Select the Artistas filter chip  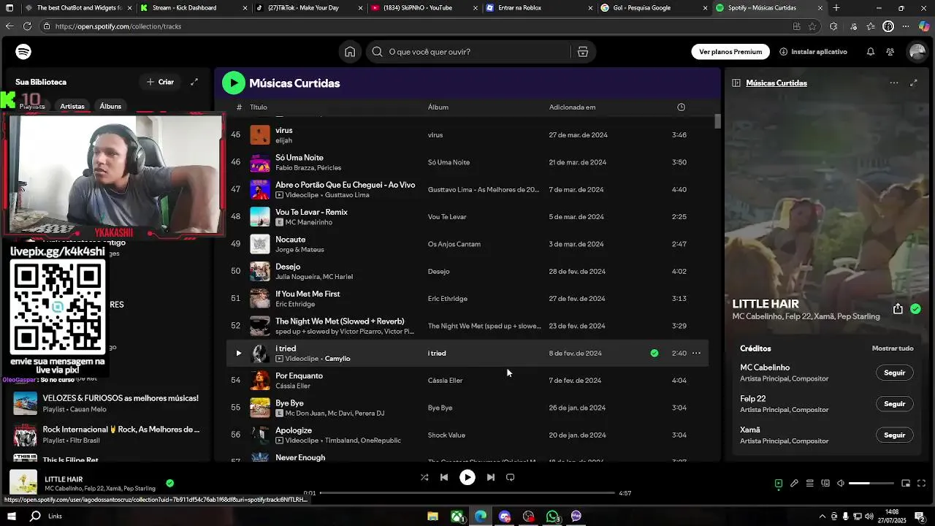[x=72, y=106]
